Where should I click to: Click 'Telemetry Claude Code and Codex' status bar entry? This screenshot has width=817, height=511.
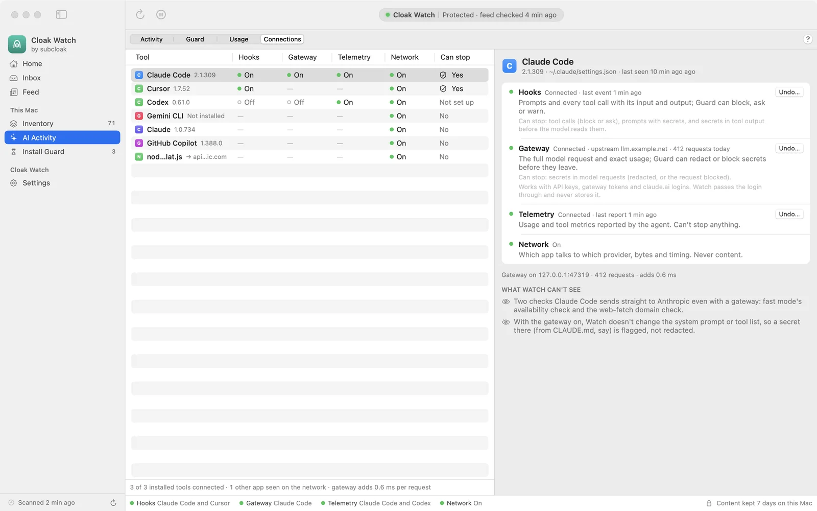click(376, 503)
